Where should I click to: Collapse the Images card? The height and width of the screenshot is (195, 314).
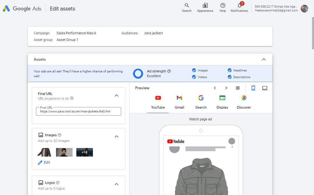[116, 137]
